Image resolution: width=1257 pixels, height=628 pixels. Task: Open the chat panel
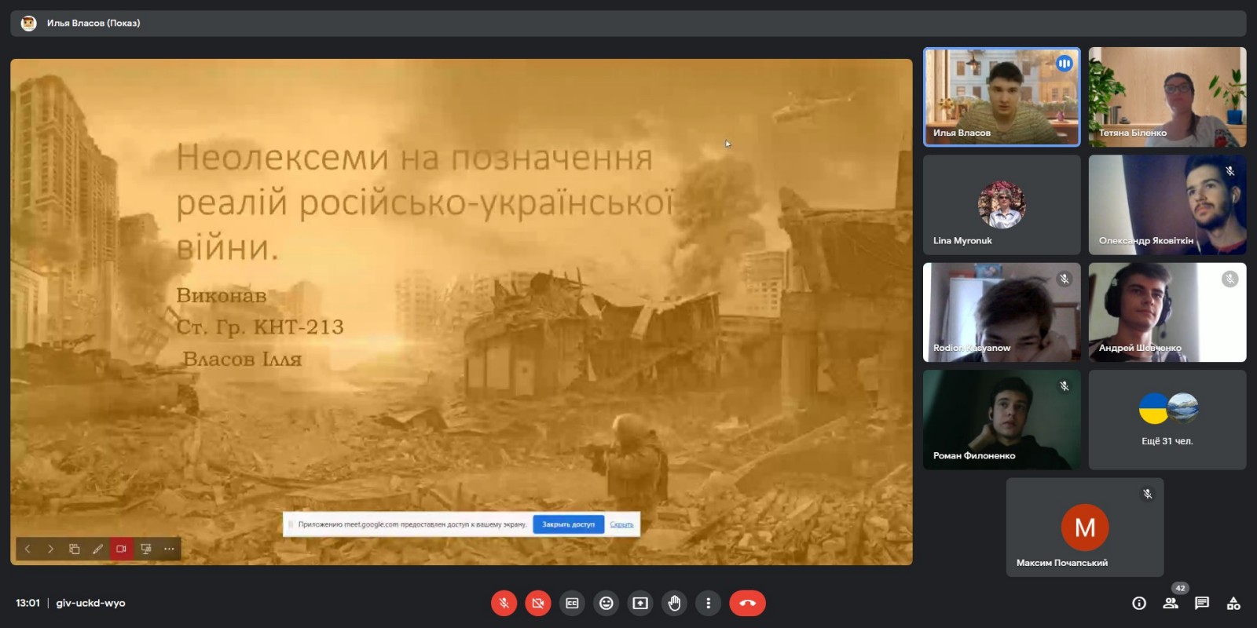pyautogui.click(x=1202, y=603)
